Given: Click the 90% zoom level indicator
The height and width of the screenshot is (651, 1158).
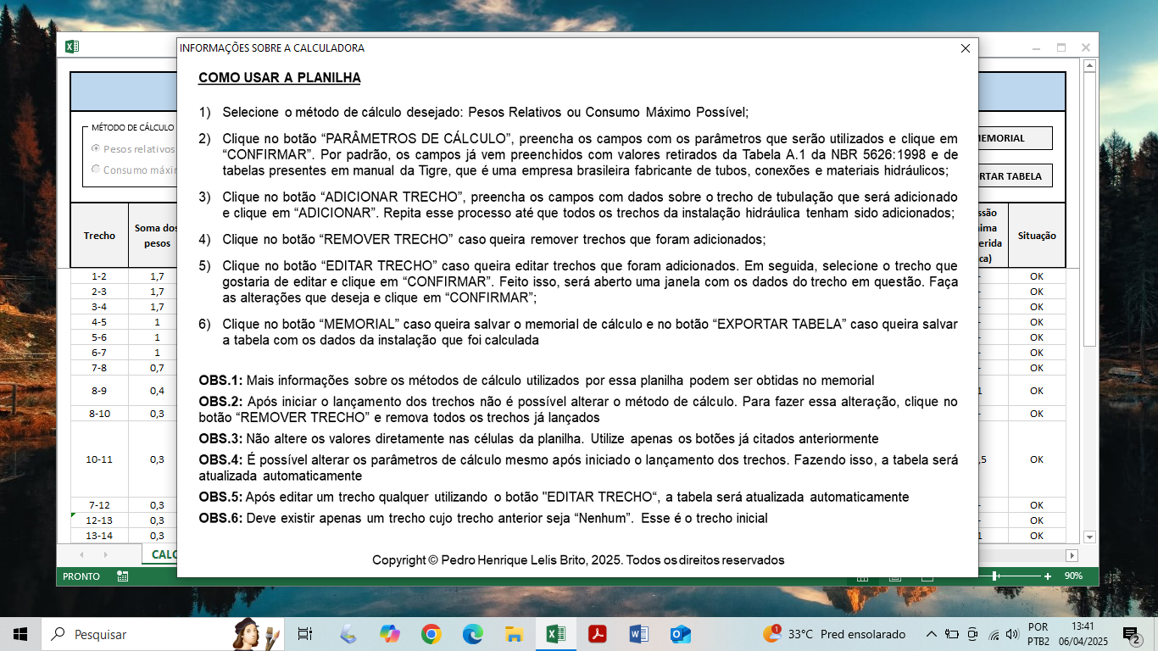Looking at the screenshot, I should click(1073, 576).
